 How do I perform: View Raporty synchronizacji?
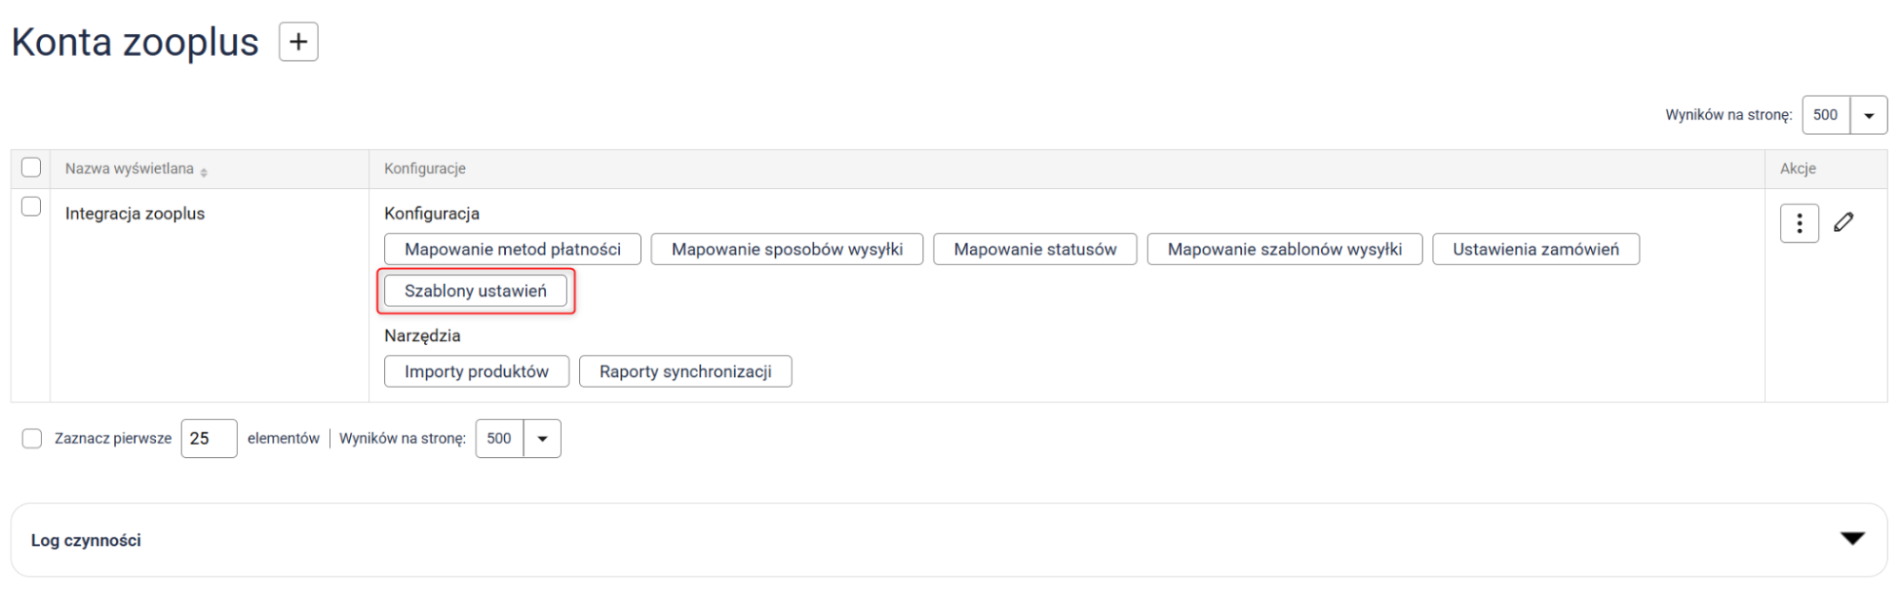pyautogui.click(x=685, y=371)
